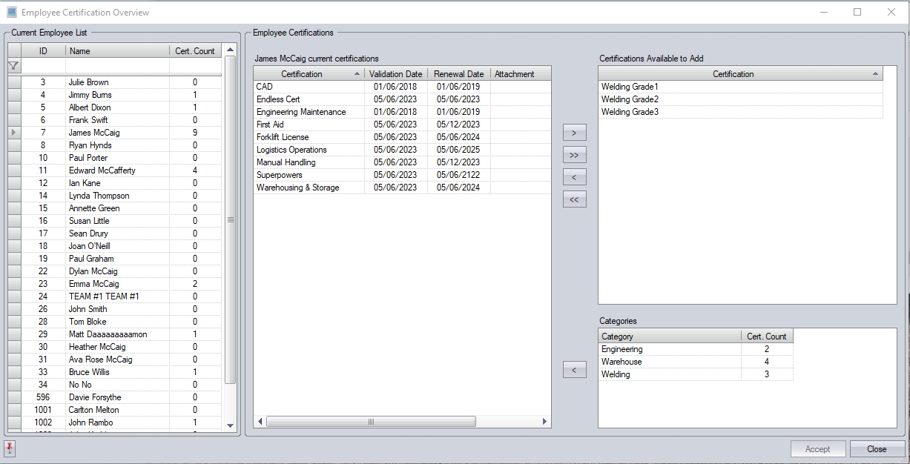The image size is (910, 464).
Task: Click the employee list vertical scrollbar thumb
Action: [230, 219]
